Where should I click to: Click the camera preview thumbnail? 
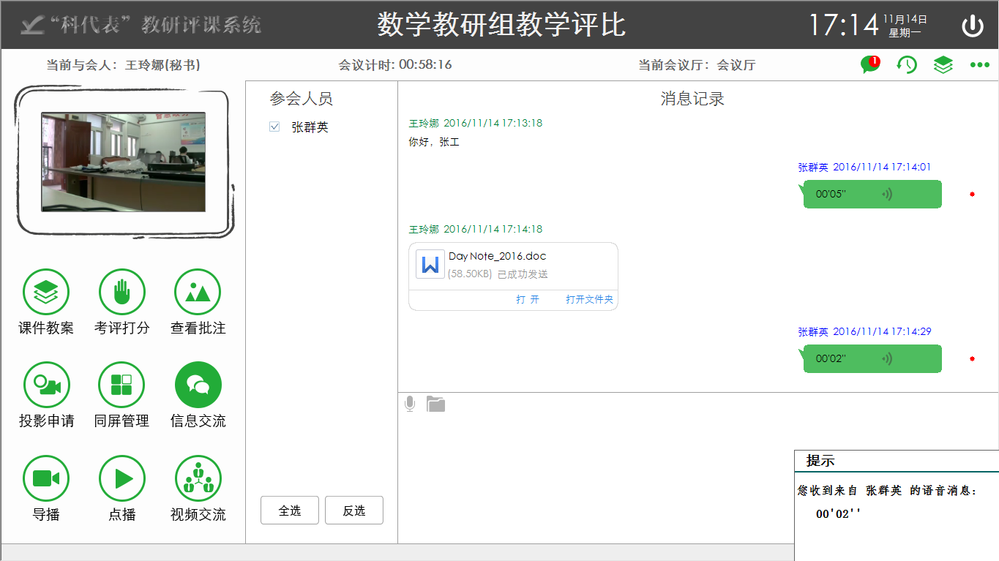coord(124,161)
